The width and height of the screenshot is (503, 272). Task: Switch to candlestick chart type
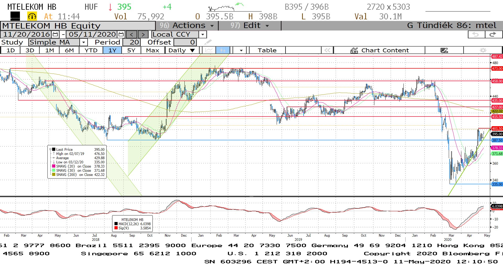pos(223,50)
